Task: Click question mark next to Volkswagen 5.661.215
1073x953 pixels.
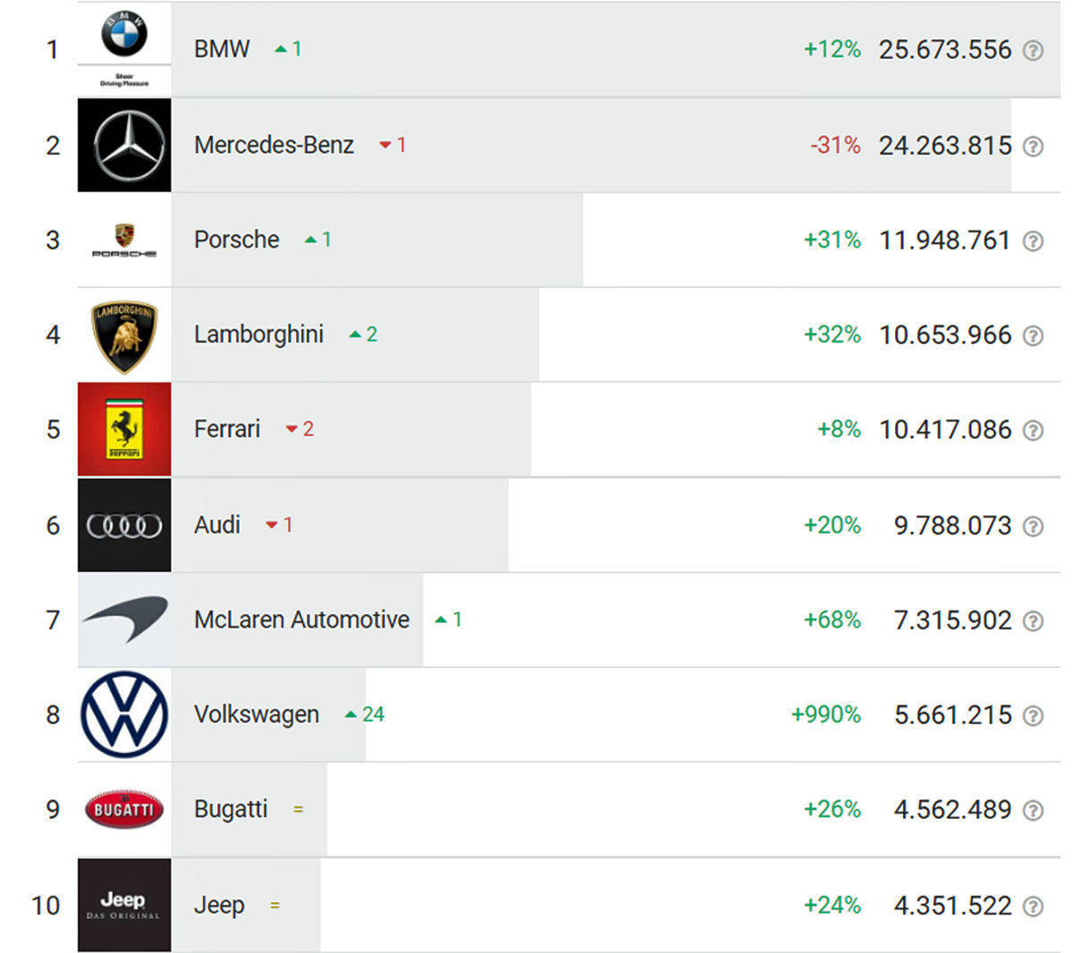Action: tap(1033, 715)
